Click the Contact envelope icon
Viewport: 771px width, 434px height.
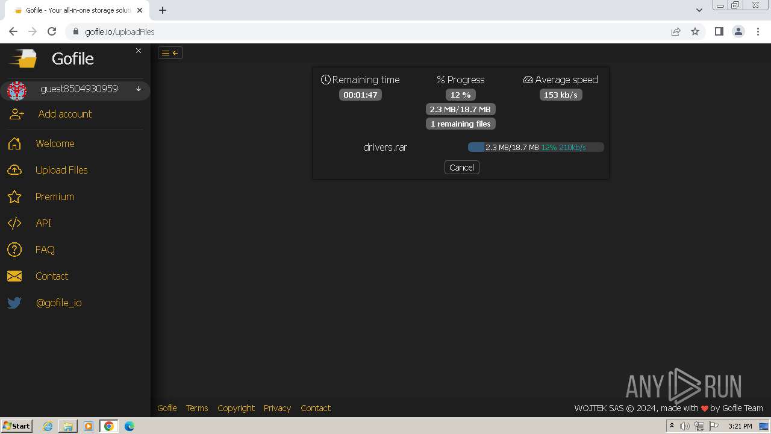14,276
